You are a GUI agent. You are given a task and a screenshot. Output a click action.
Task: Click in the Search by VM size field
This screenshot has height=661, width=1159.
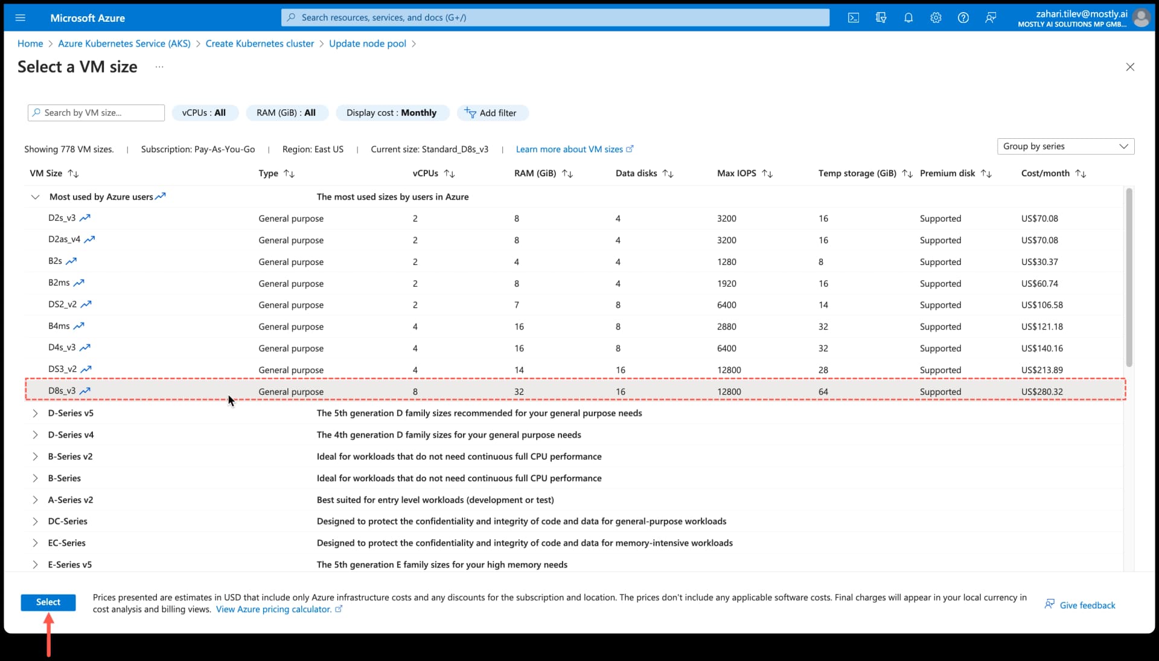(95, 113)
